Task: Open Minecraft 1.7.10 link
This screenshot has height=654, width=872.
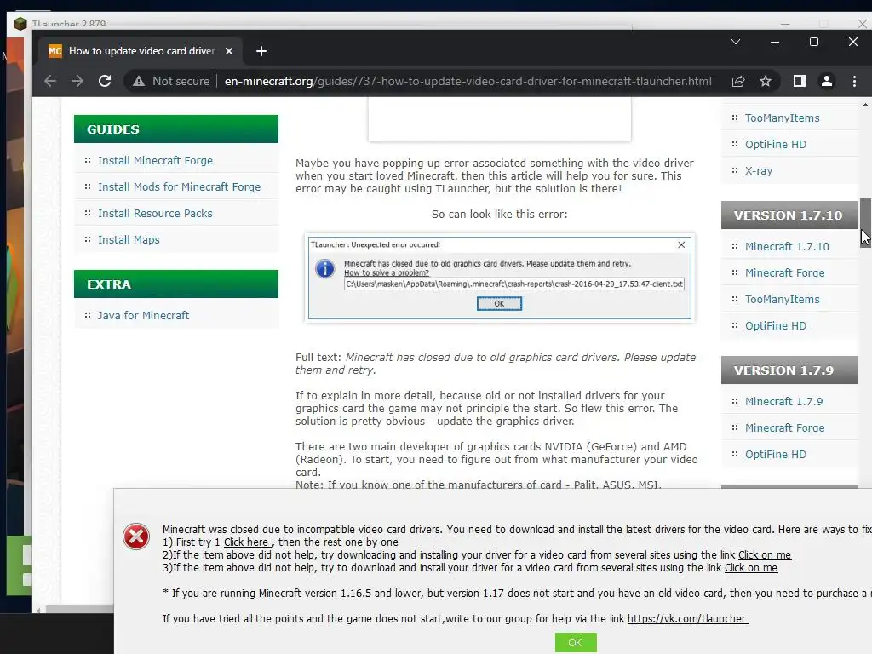Action: [787, 246]
